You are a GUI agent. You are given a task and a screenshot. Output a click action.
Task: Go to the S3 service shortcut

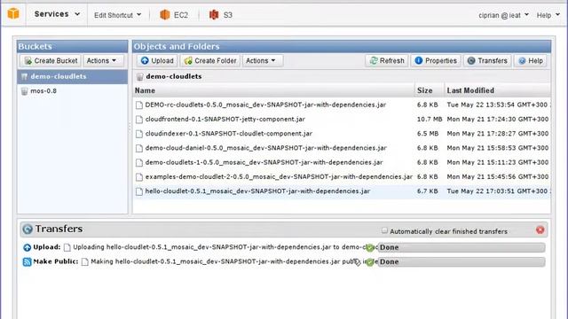[x=221, y=15]
